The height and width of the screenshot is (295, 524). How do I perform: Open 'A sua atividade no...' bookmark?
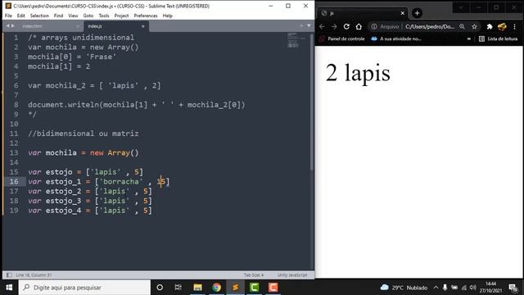coord(396,39)
